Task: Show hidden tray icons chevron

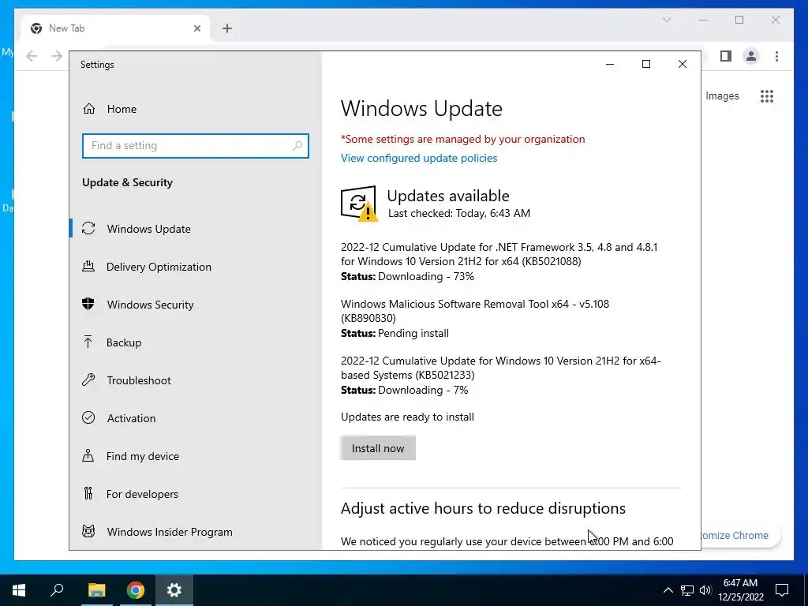Action: pyautogui.click(x=668, y=590)
